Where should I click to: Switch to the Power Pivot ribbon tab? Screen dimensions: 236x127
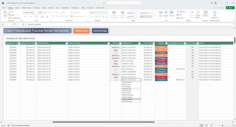[x=100, y=8]
